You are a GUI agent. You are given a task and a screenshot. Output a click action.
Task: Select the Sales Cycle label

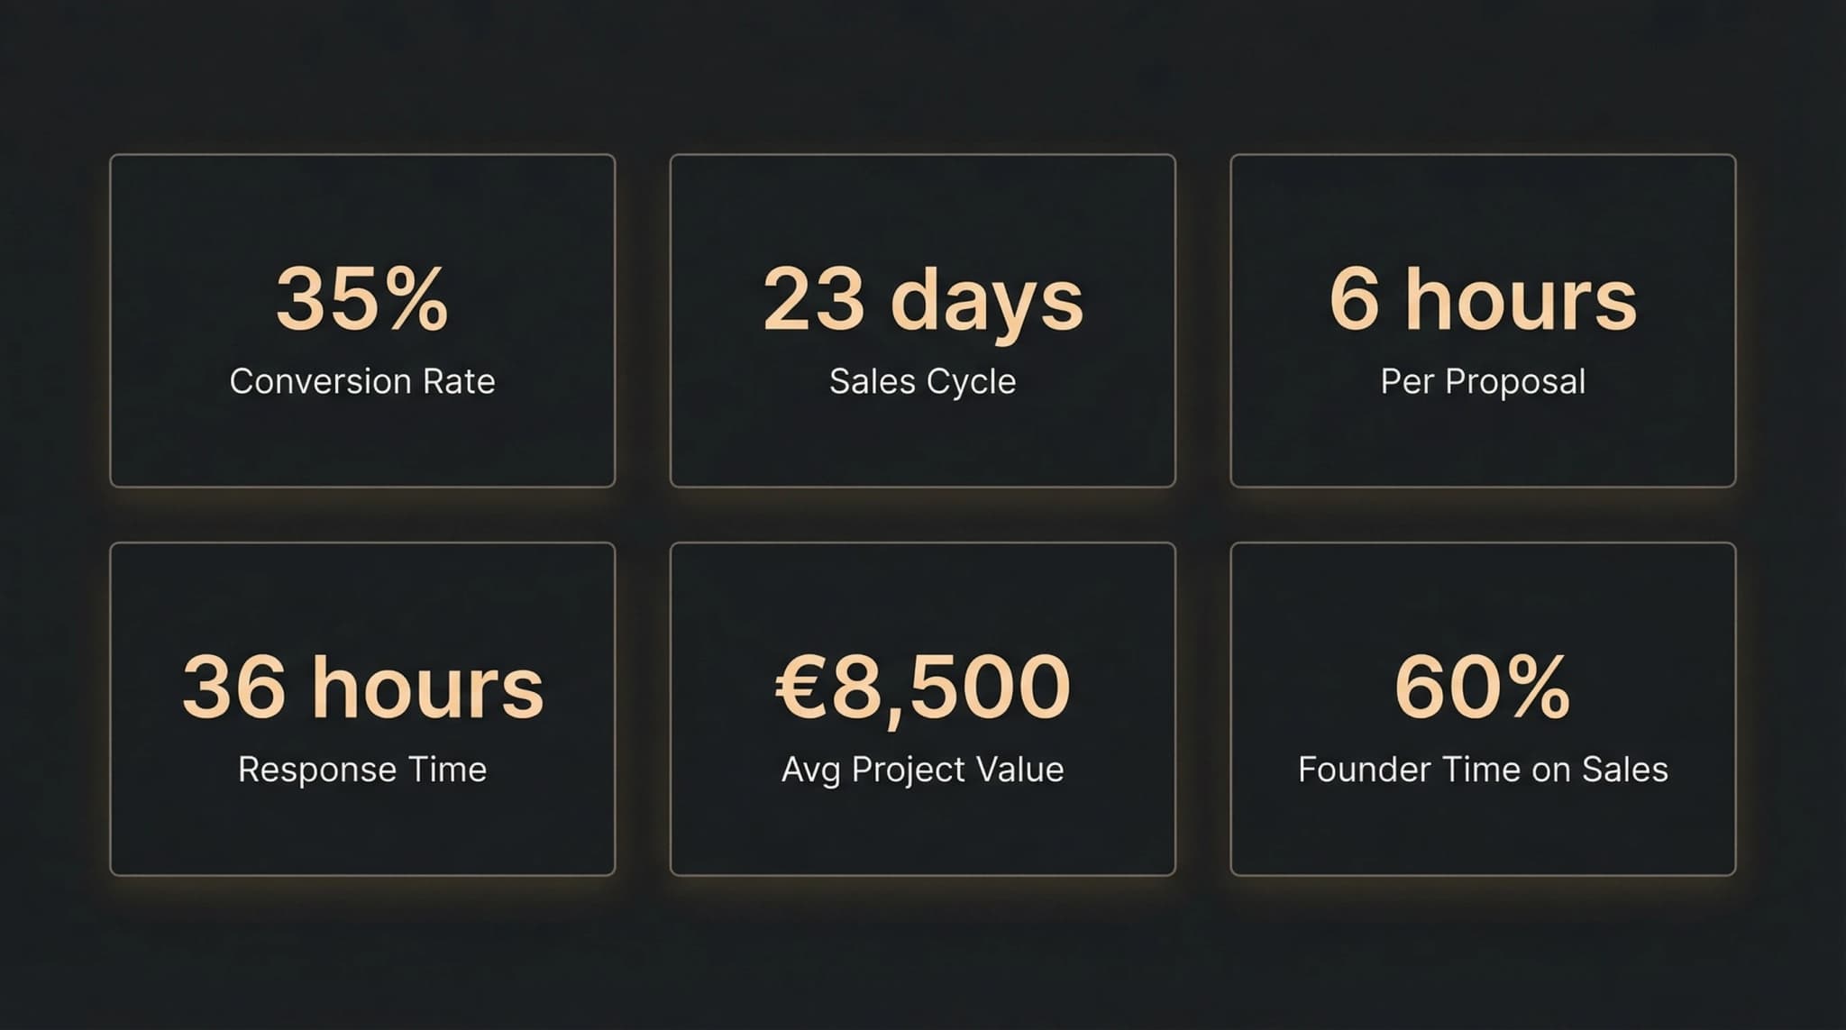(x=922, y=381)
